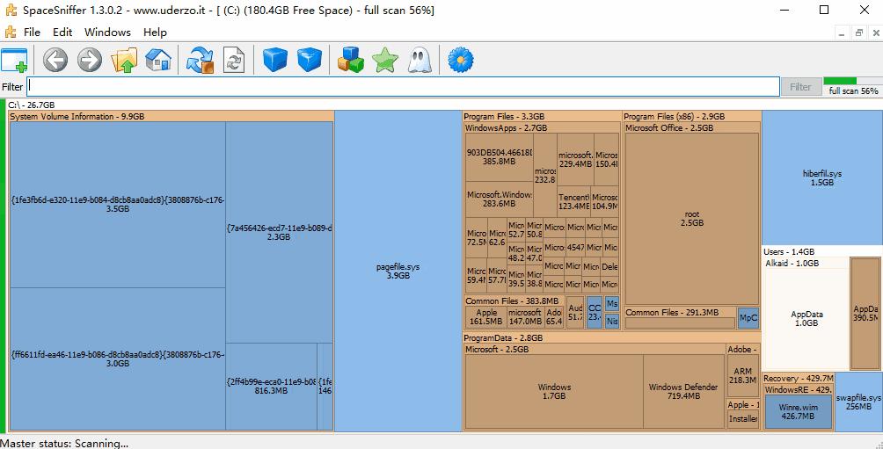This screenshot has width=883, height=449.
Task: Click the Filter button
Action: tap(800, 87)
